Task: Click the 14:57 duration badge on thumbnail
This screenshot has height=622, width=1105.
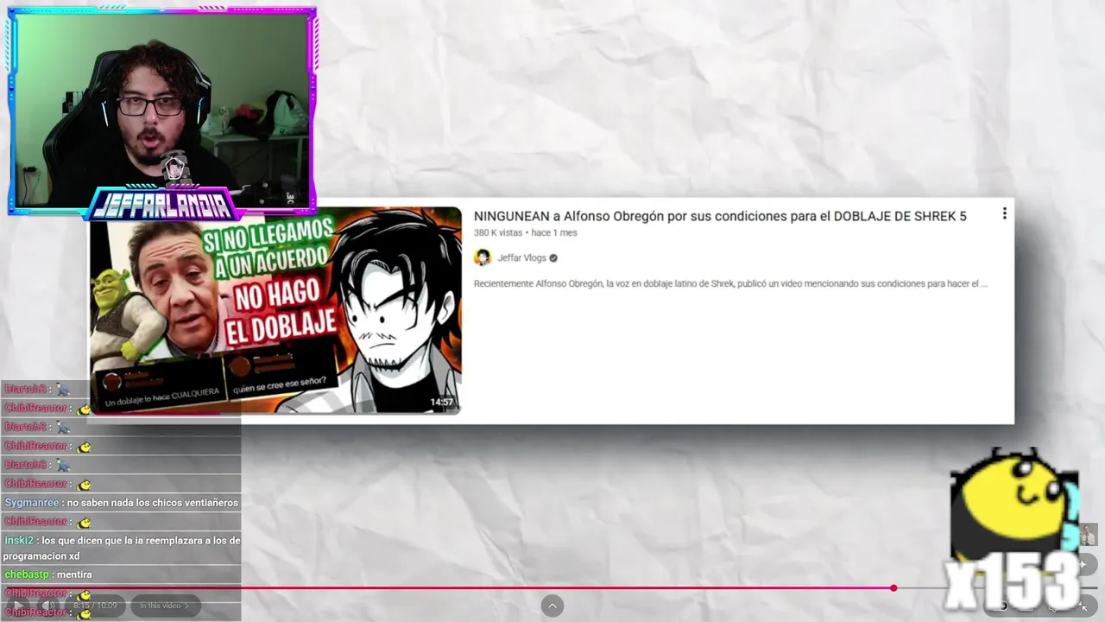Action: coord(441,402)
